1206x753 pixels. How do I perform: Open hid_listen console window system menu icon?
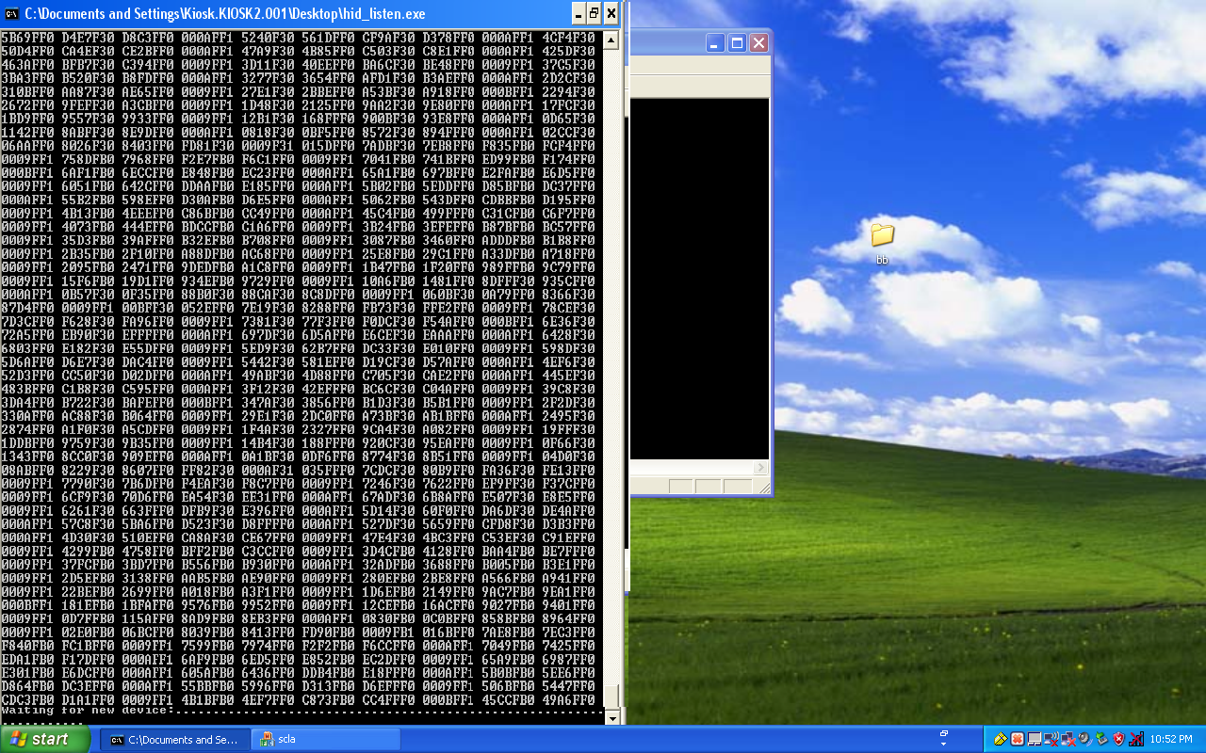(11, 13)
